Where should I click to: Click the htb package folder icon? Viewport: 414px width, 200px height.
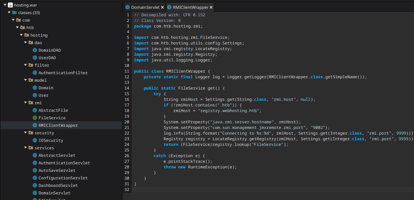point(23,28)
